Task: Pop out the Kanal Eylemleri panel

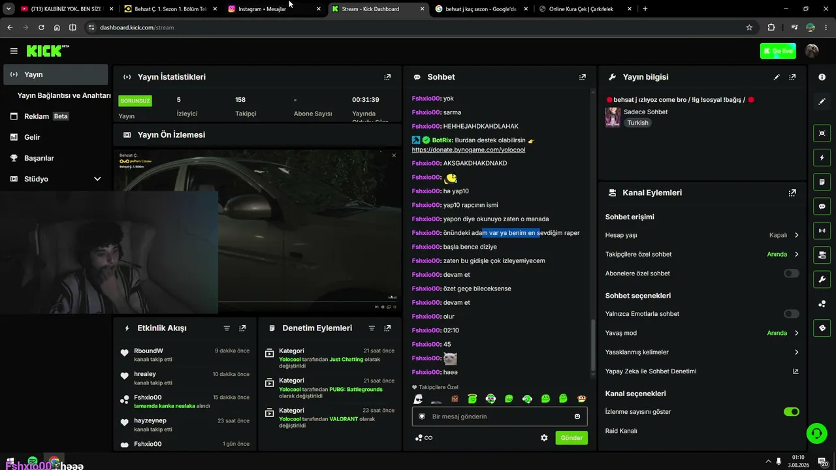Action: [792, 193]
